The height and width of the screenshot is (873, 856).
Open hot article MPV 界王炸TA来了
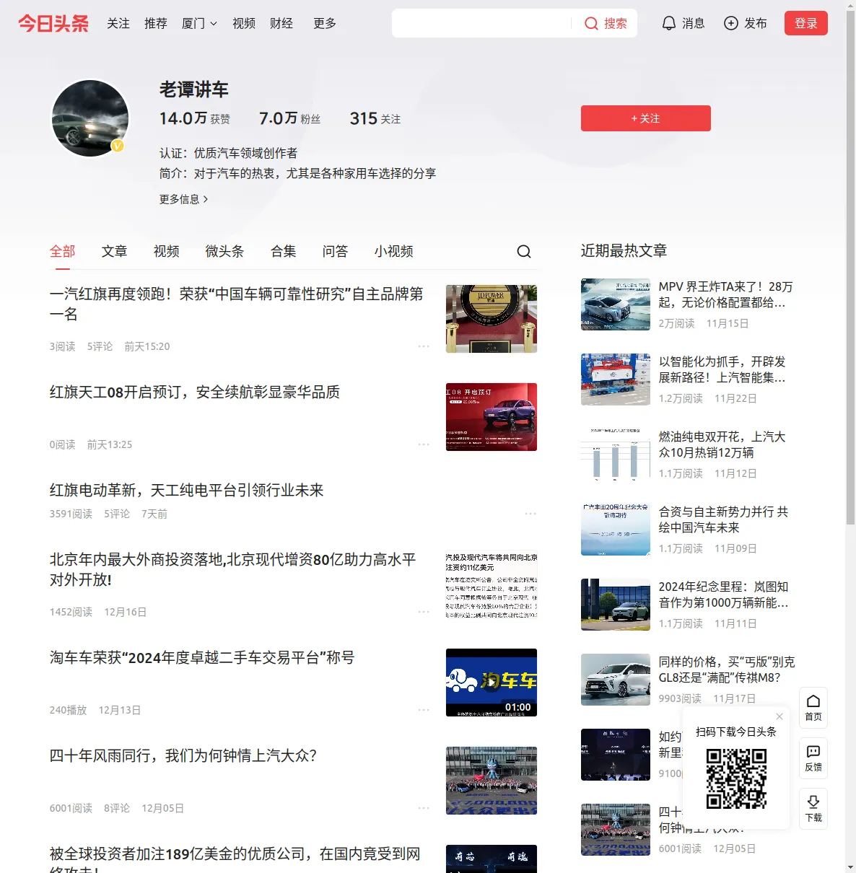pos(726,294)
